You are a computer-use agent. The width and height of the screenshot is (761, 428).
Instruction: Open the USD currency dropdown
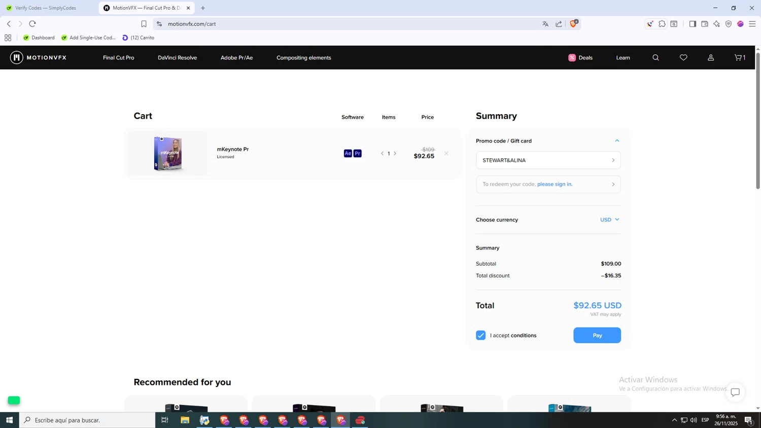pos(609,220)
